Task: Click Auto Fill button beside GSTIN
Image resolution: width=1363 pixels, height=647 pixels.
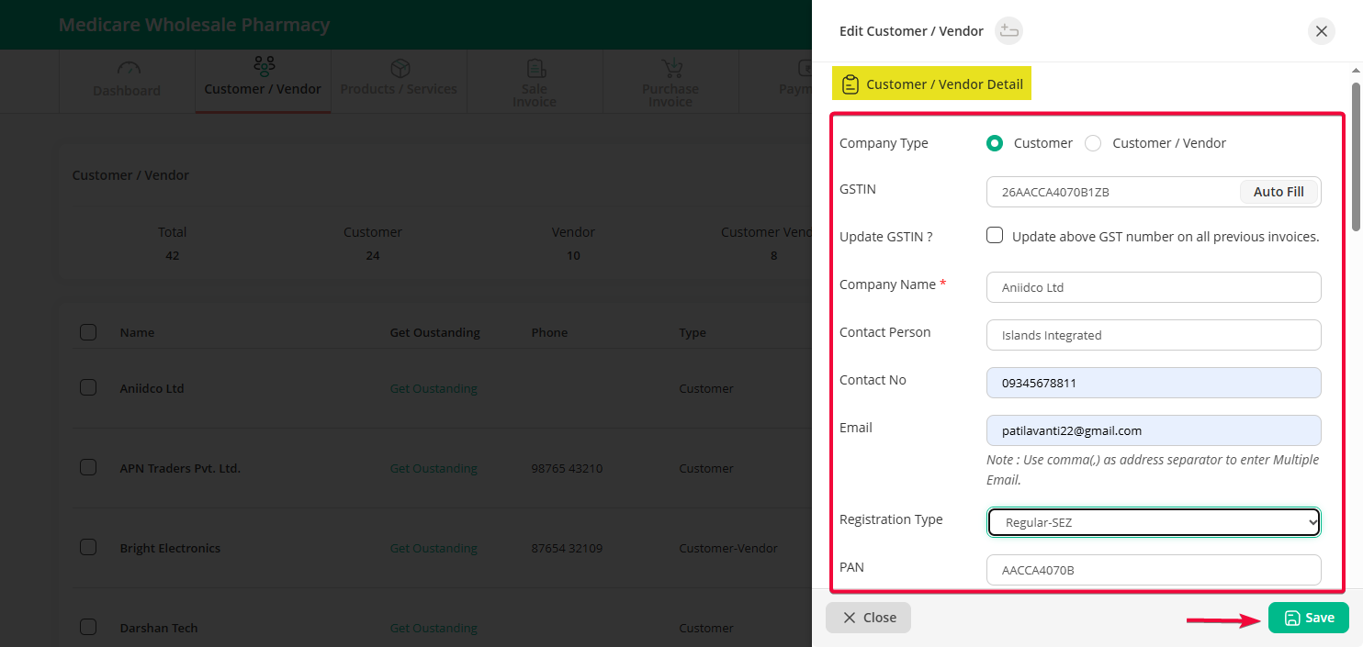Action: coord(1279,192)
